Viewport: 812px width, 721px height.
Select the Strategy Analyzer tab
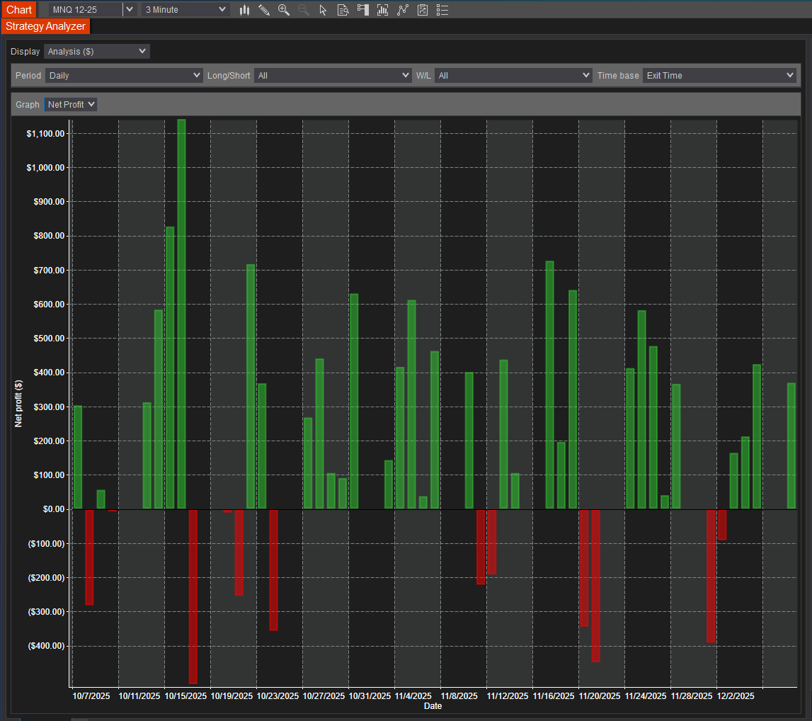tap(45, 26)
